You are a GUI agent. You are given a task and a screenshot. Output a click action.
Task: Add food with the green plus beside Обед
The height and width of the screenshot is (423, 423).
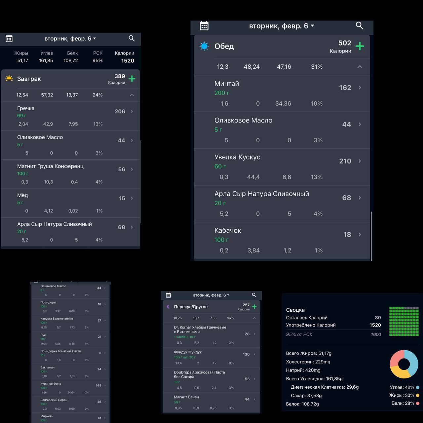pos(360,46)
